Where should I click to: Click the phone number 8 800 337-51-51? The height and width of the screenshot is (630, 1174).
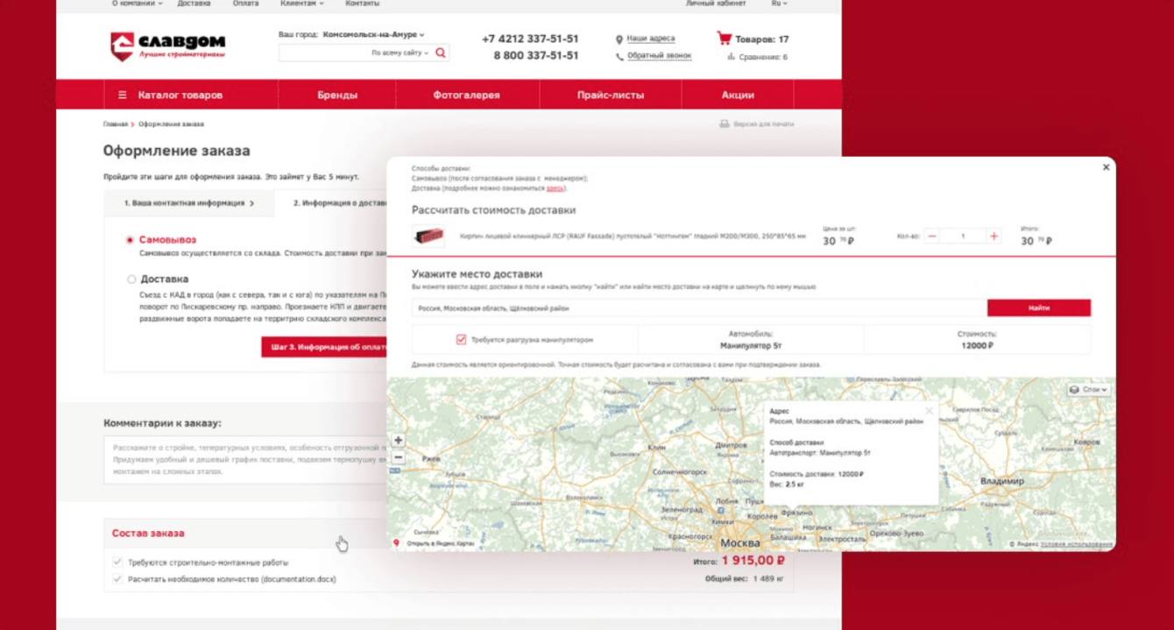click(536, 55)
